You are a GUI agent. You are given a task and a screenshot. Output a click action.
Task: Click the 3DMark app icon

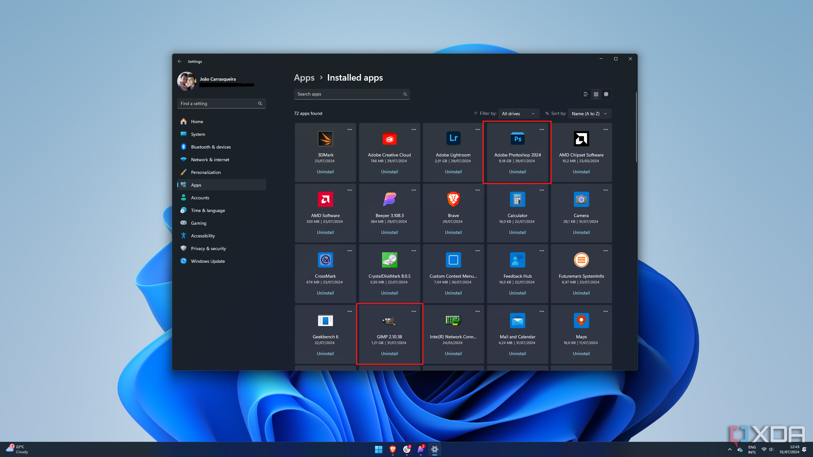(x=325, y=139)
